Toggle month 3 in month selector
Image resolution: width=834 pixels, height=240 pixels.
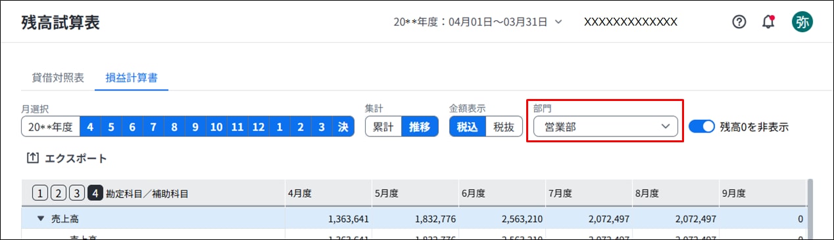322,127
